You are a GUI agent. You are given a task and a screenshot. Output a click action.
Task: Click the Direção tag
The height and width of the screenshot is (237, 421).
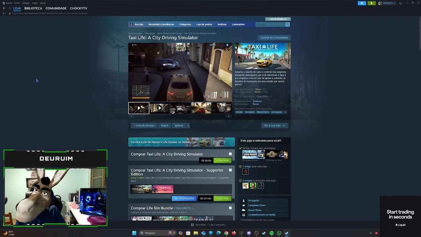239,112
